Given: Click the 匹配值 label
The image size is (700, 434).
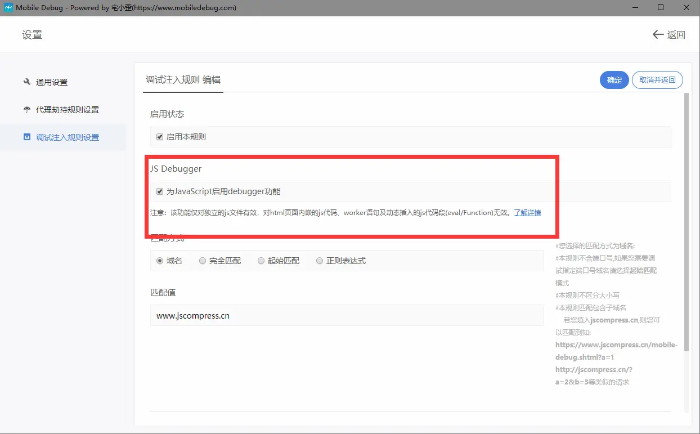Looking at the screenshot, I should click(x=163, y=292).
